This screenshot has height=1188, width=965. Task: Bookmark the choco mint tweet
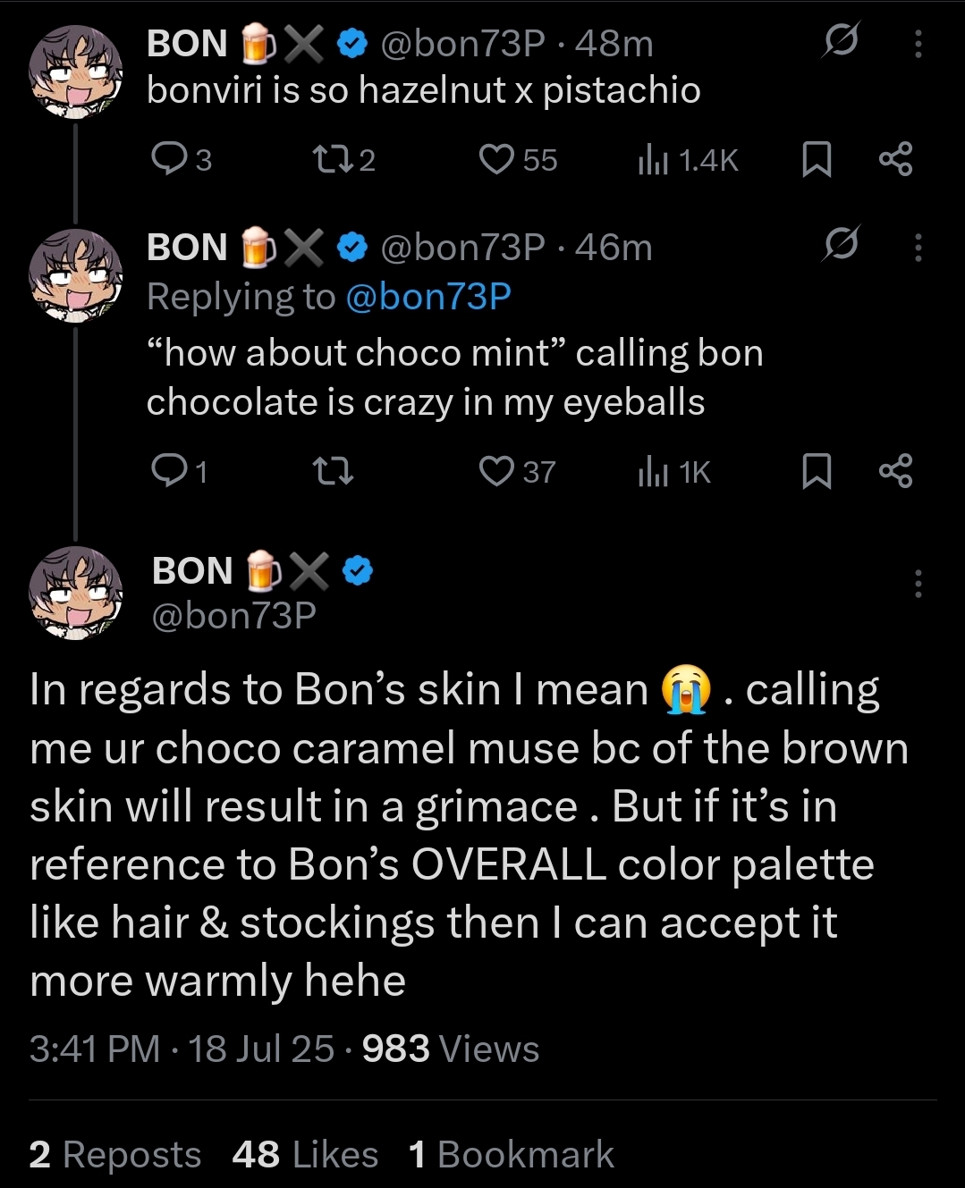(817, 470)
